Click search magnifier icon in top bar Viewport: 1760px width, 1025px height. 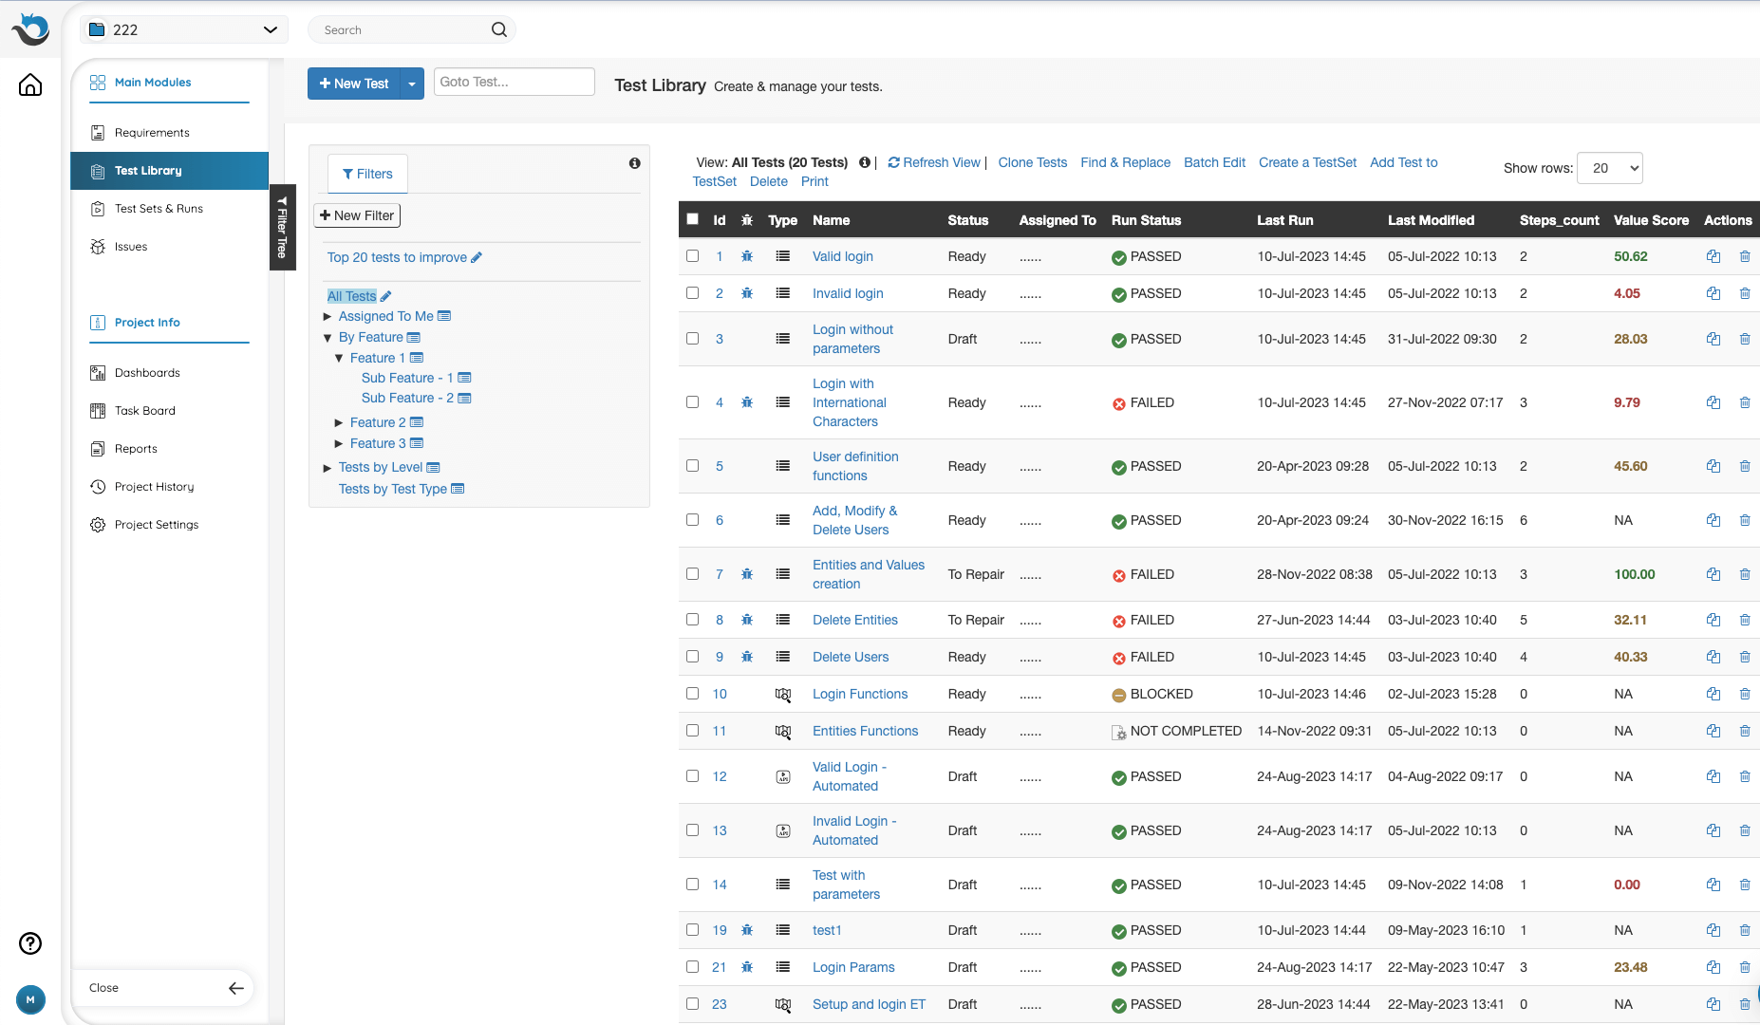499,30
